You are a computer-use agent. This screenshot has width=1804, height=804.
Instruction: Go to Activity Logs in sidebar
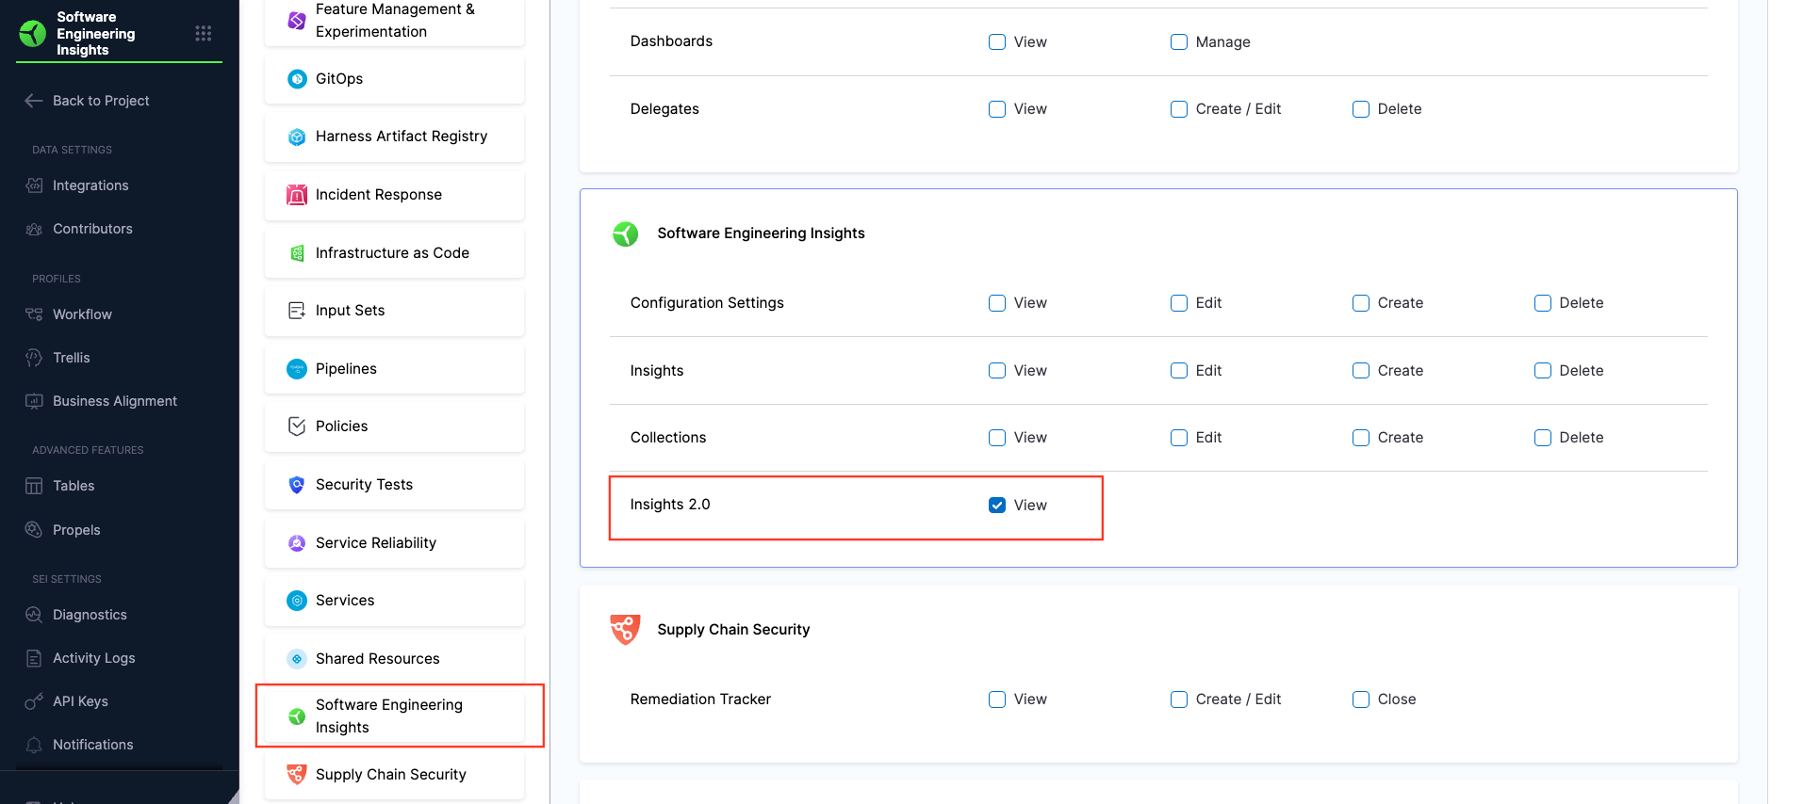coord(93,658)
